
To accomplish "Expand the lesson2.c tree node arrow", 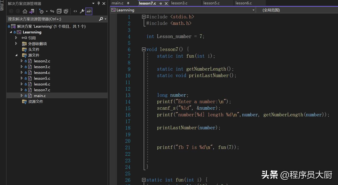I will 22,61.
